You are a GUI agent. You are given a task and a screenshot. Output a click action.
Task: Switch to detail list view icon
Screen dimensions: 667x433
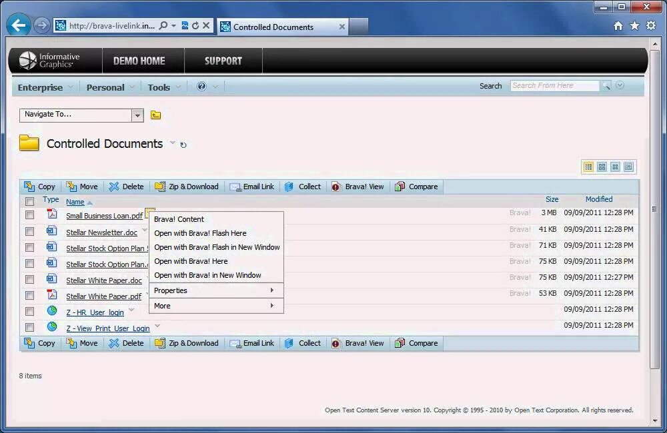click(x=588, y=167)
